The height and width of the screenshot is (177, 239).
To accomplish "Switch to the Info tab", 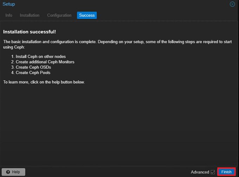I will tap(9, 15).
